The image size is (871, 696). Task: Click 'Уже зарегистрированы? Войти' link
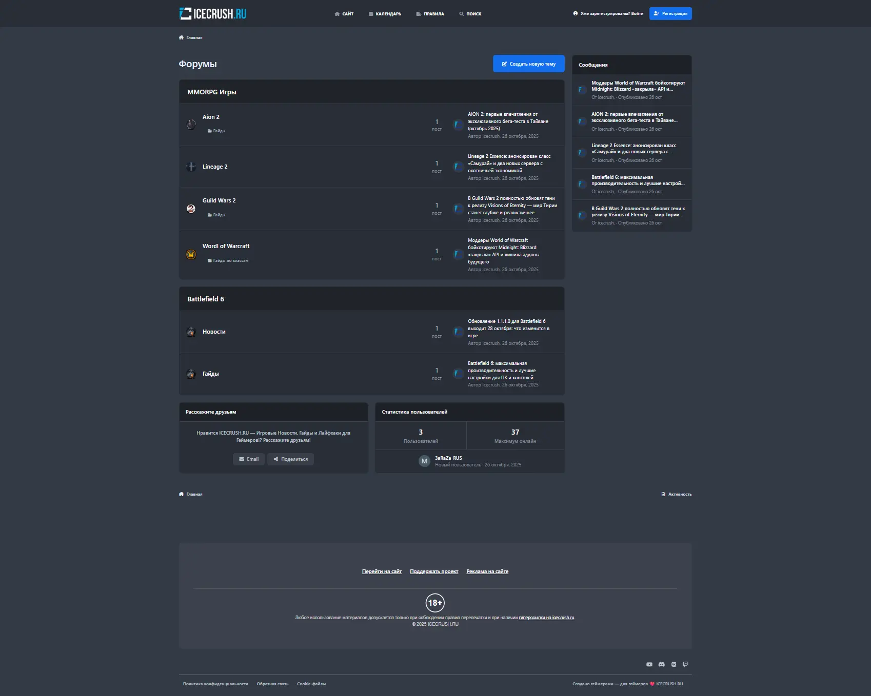tap(608, 14)
